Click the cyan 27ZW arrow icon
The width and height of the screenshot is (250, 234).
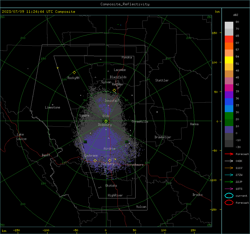point(229,175)
